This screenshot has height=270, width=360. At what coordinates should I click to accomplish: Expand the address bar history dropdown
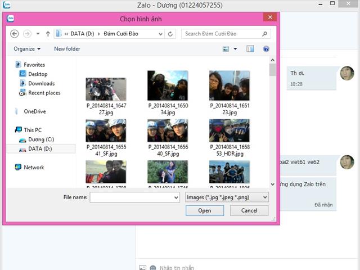point(160,34)
